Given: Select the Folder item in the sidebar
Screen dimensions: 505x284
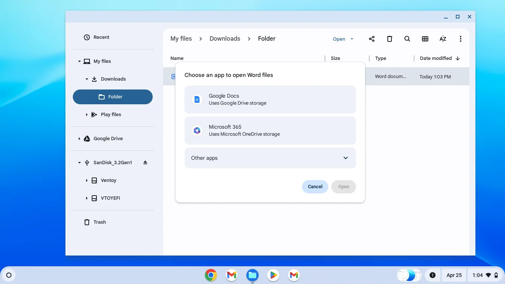Looking at the screenshot, I should 113,97.
